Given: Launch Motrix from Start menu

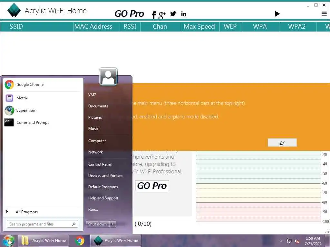Looking at the screenshot, I should tap(44, 98).
